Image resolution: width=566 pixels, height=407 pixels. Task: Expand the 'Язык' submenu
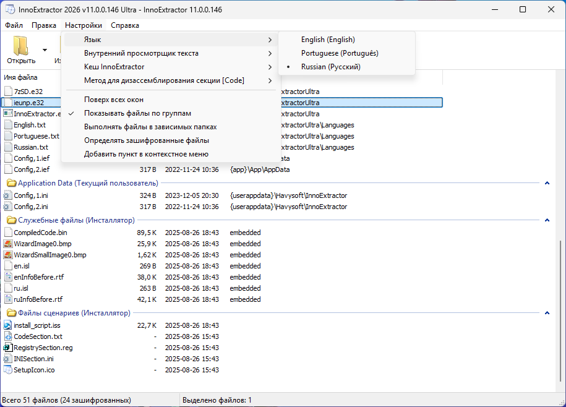(x=171, y=40)
